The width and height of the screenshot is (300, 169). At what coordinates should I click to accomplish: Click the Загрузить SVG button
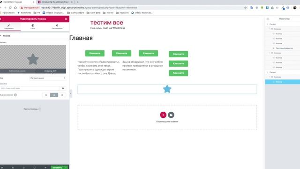(51, 71)
